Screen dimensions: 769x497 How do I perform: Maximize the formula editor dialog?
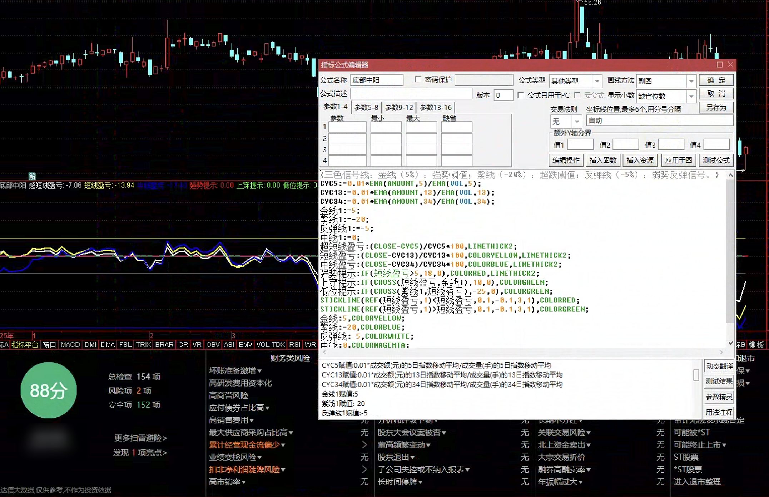click(720, 64)
